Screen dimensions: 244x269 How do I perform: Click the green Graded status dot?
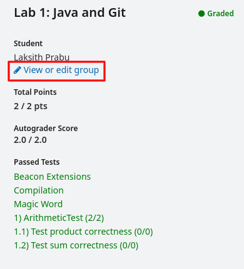point(201,14)
